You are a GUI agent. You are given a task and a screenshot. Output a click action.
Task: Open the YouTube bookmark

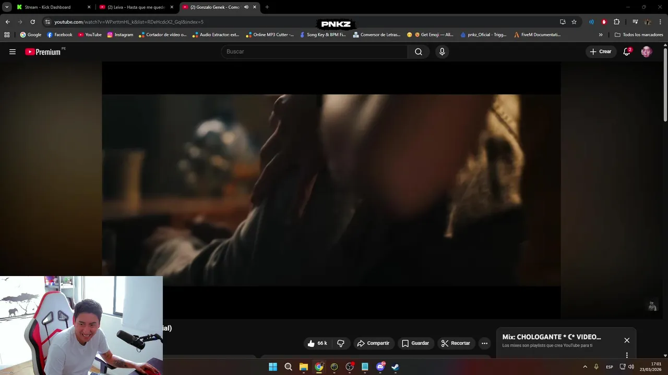tap(90, 35)
